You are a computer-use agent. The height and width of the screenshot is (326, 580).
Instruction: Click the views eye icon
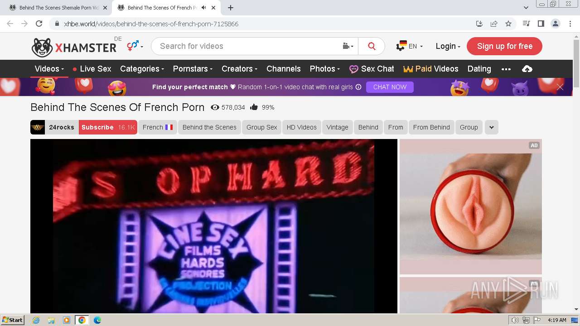[215, 107]
